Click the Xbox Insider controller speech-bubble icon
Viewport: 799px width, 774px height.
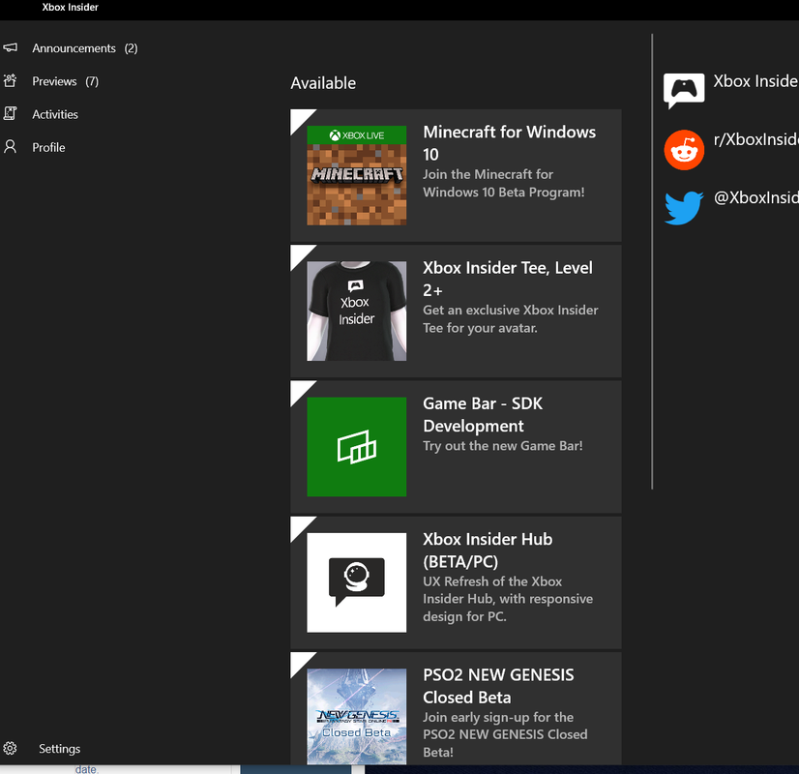point(684,91)
